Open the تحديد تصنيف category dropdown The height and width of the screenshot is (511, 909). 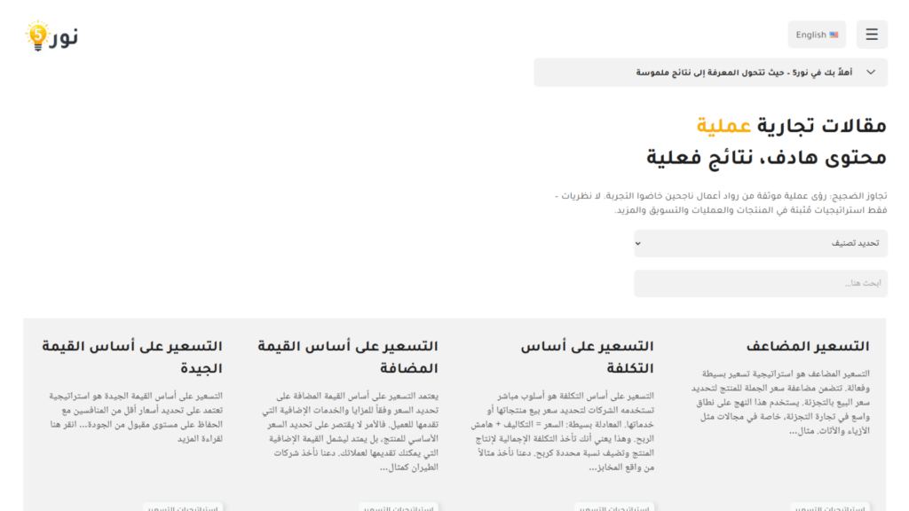tap(761, 243)
